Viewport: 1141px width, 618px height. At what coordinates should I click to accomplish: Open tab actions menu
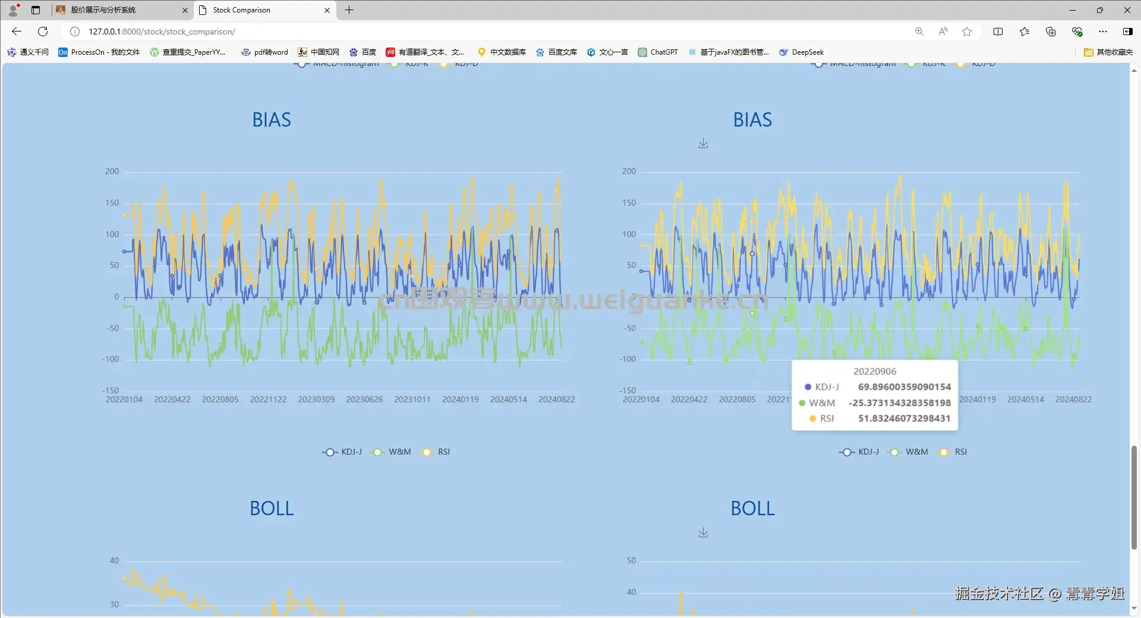click(36, 10)
